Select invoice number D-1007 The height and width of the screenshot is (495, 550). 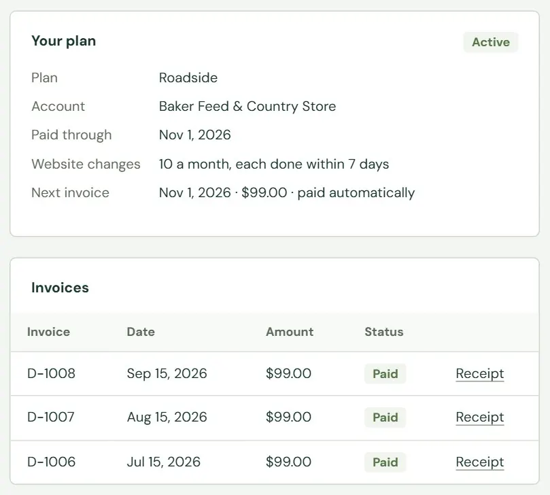coord(51,417)
